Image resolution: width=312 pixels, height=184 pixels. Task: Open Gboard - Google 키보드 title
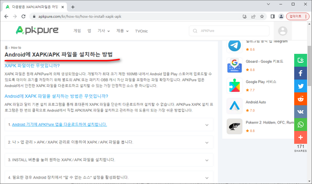pos(264,61)
